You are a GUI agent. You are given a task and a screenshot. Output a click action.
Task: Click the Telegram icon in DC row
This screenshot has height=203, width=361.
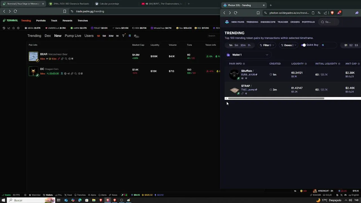tap(69, 74)
